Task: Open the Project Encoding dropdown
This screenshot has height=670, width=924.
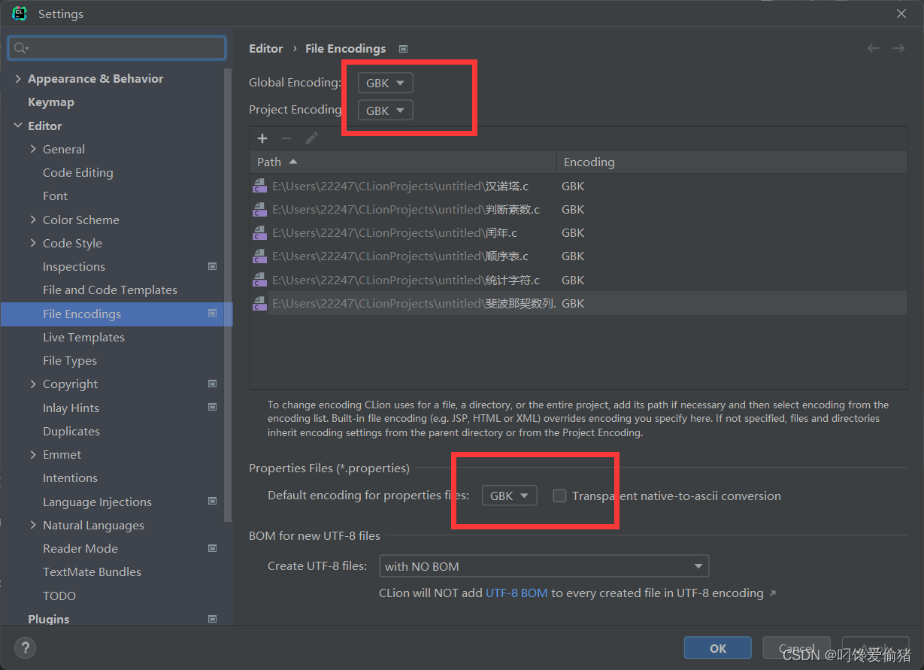Action: (385, 111)
